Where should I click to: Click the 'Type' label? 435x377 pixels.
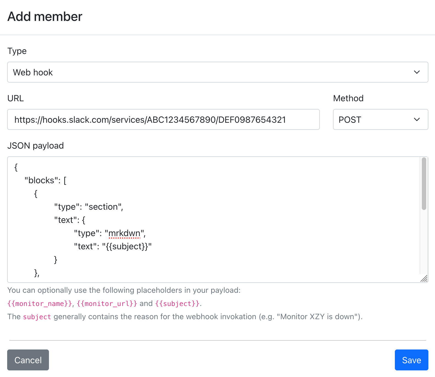17,51
